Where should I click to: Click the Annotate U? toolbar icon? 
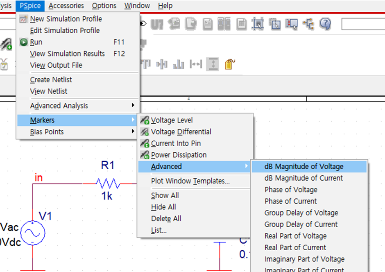pos(157,24)
